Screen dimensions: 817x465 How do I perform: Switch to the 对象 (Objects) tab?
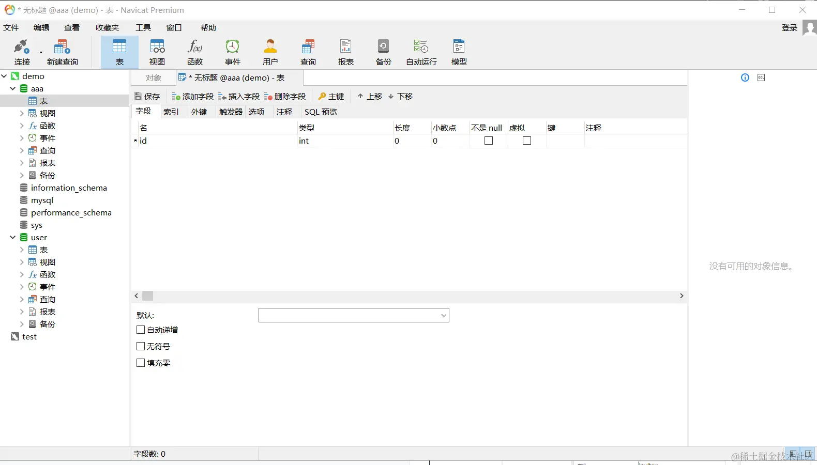point(154,78)
